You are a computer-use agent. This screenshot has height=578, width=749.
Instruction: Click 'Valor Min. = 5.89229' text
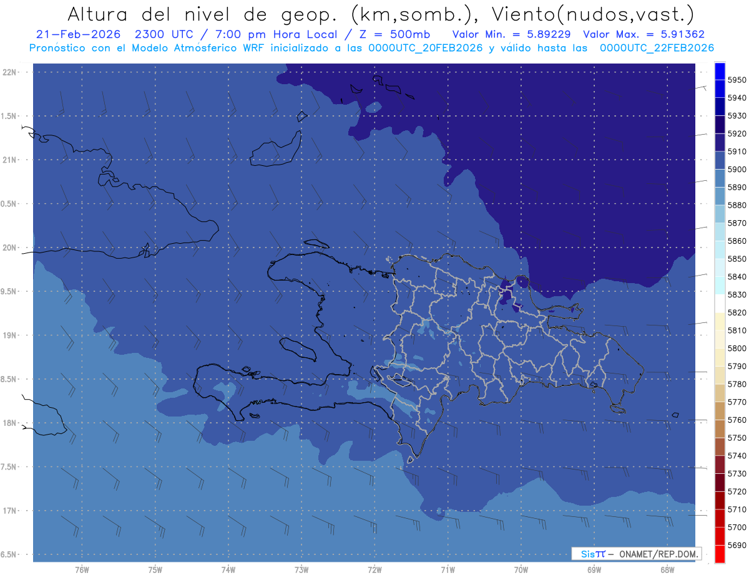[511, 34]
